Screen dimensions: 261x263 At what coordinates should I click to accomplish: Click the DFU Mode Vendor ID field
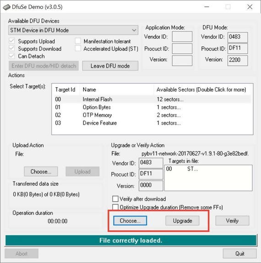pyautogui.click(x=238, y=37)
